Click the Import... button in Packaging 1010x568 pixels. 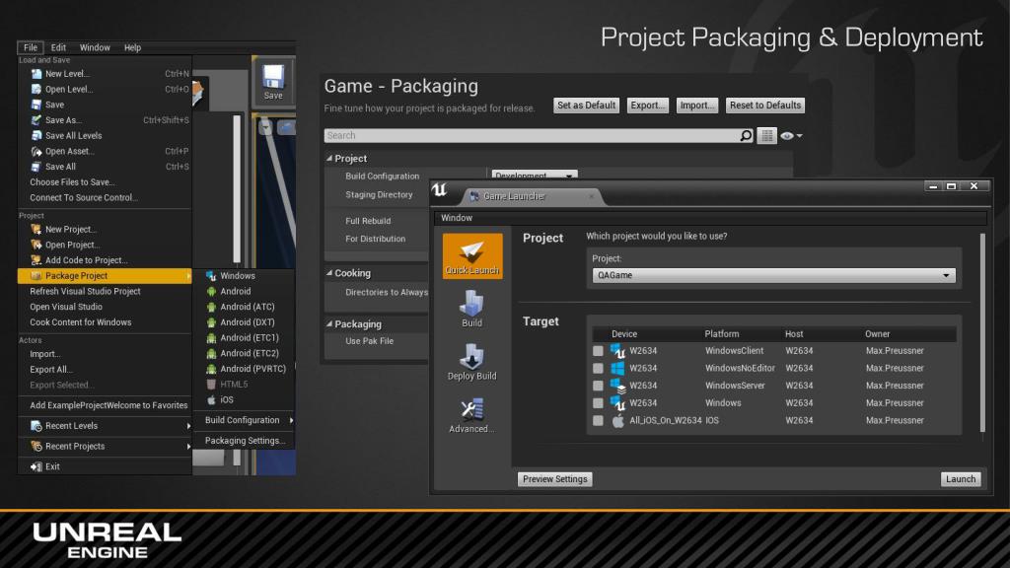click(x=697, y=105)
